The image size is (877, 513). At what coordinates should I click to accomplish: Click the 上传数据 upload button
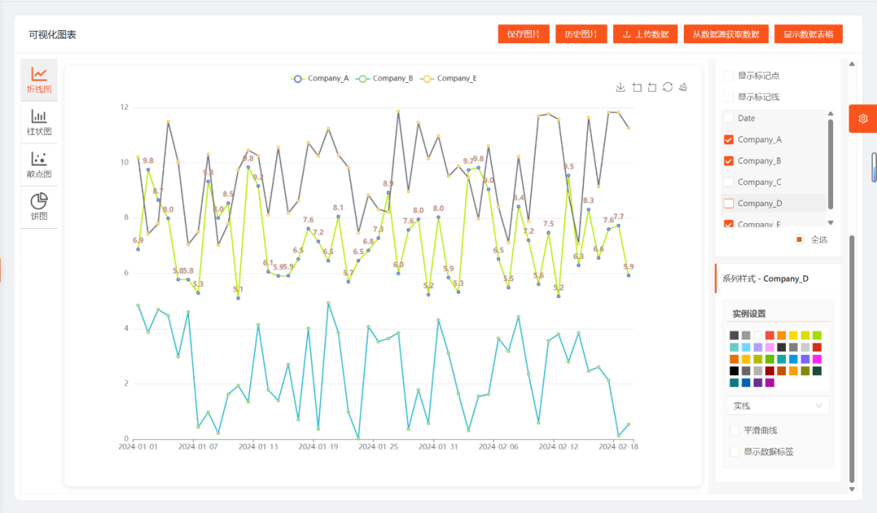(x=646, y=34)
